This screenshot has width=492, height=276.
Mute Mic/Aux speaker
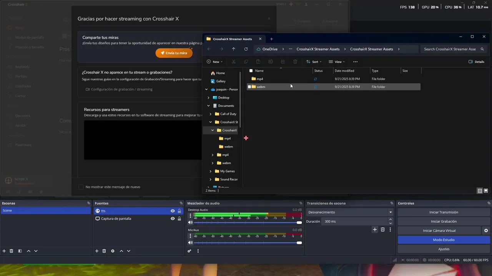click(190, 243)
